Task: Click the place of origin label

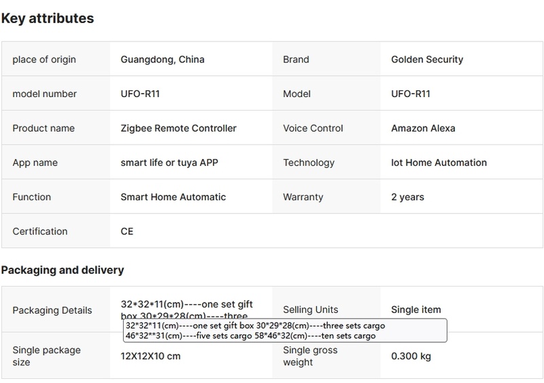Action: click(44, 60)
